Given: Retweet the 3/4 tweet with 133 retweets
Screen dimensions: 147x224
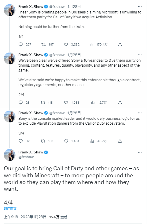Looking at the screenshot, I should pyautogui.click(x=43, y=141).
